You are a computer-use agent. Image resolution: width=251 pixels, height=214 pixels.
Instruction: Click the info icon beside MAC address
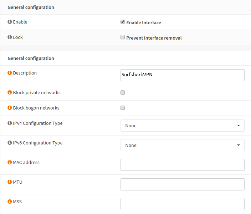pos(10,163)
